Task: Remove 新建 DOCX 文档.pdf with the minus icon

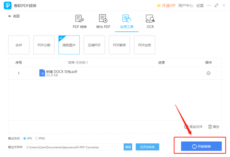Action: [x=209, y=73]
